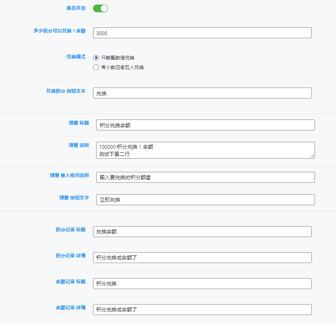Screen dimensions: 336x326
Task: Click the 是否开启 label text
Action: coord(76,8)
